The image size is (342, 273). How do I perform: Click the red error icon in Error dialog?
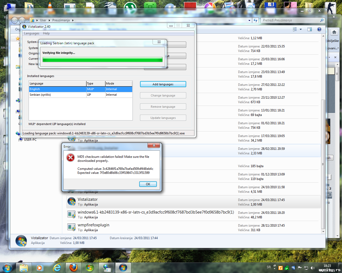pyautogui.click(x=71, y=158)
